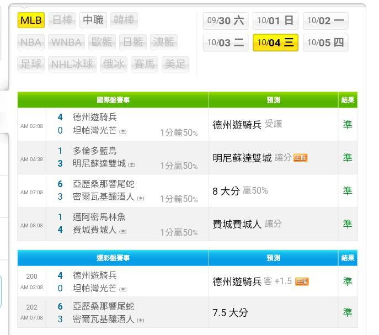This screenshot has height=335, width=379.
Task: Click the 7.5 大分 prediction
Action: [230, 313]
